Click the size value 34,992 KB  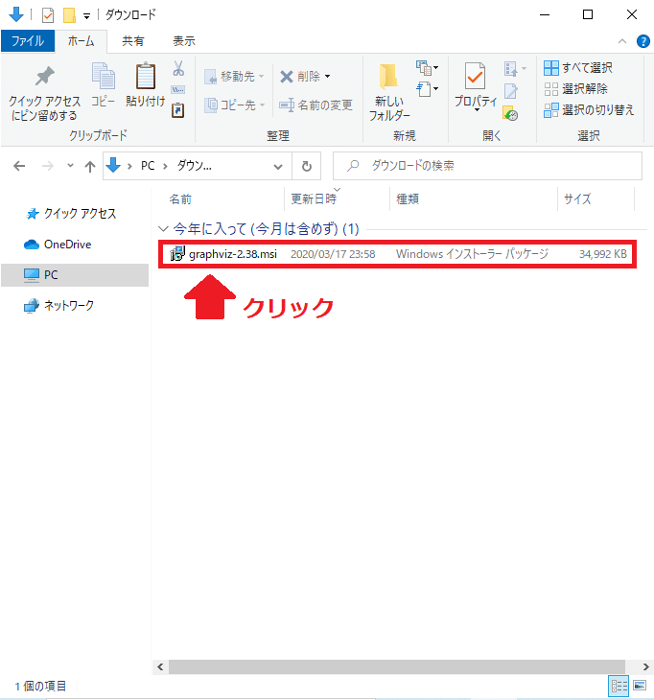[602, 254]
